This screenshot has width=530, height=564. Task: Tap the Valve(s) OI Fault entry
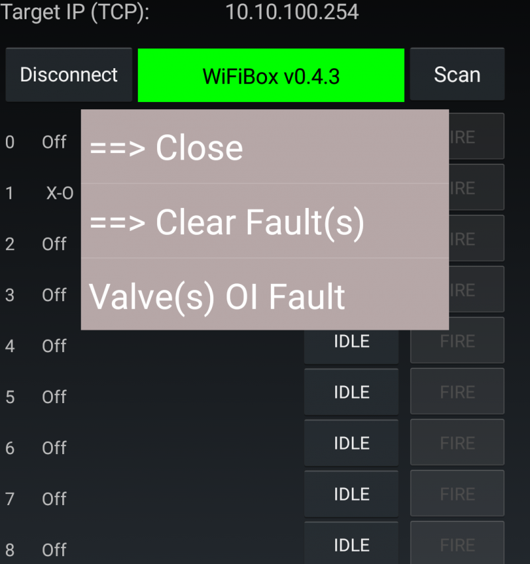264,295
